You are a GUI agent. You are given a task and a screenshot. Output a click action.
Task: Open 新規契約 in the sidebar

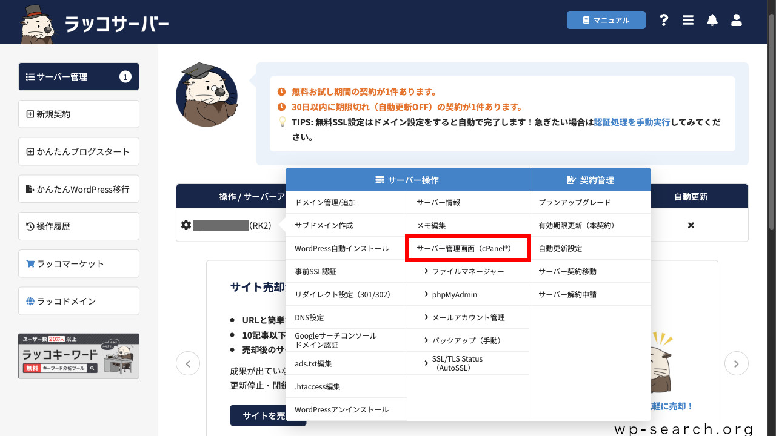tap(79, 114)
